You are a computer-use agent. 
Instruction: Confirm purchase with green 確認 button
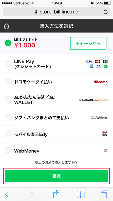[x=56, y=176]
